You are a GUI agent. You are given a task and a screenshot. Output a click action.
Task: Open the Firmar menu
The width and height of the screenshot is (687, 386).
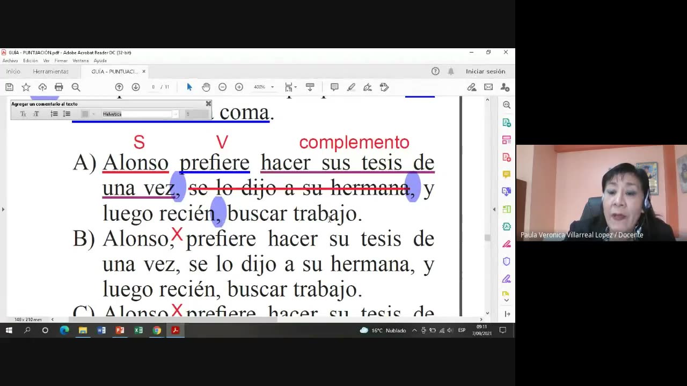click(61, 61)
